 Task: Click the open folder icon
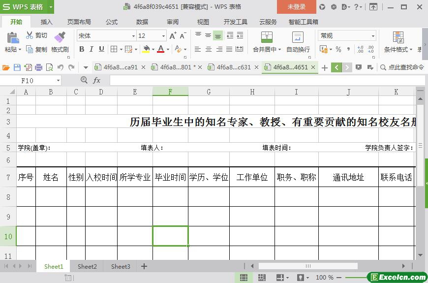click(x=6, y=67)
